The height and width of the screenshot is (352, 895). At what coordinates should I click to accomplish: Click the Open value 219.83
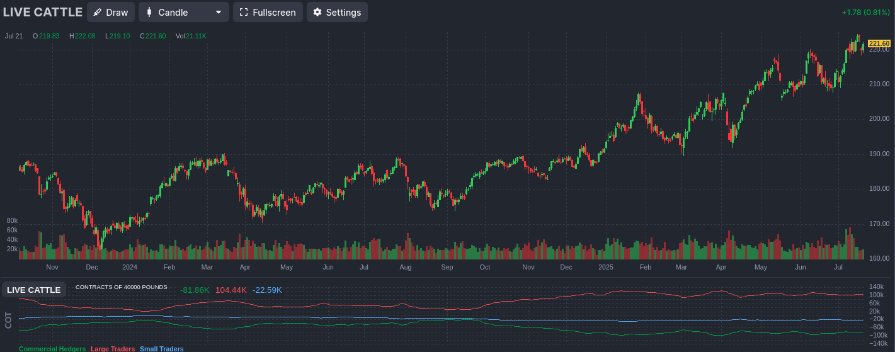[x=49, y=36]
